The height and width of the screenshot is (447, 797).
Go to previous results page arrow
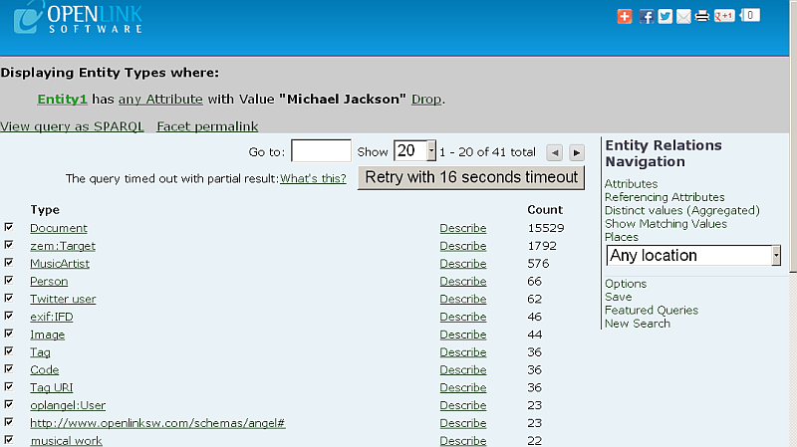coord(555,152)
